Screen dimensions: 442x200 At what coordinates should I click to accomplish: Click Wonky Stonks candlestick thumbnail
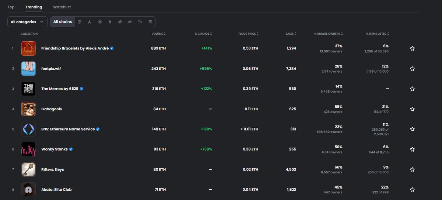[x=28, y=149]
